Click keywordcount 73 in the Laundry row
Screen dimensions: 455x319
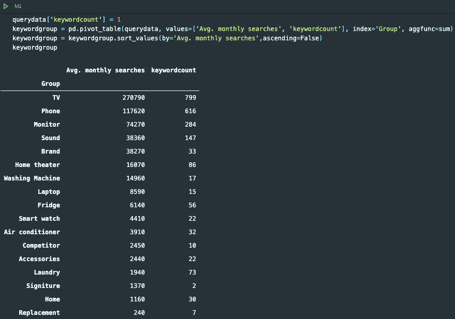tap(193, 272)
